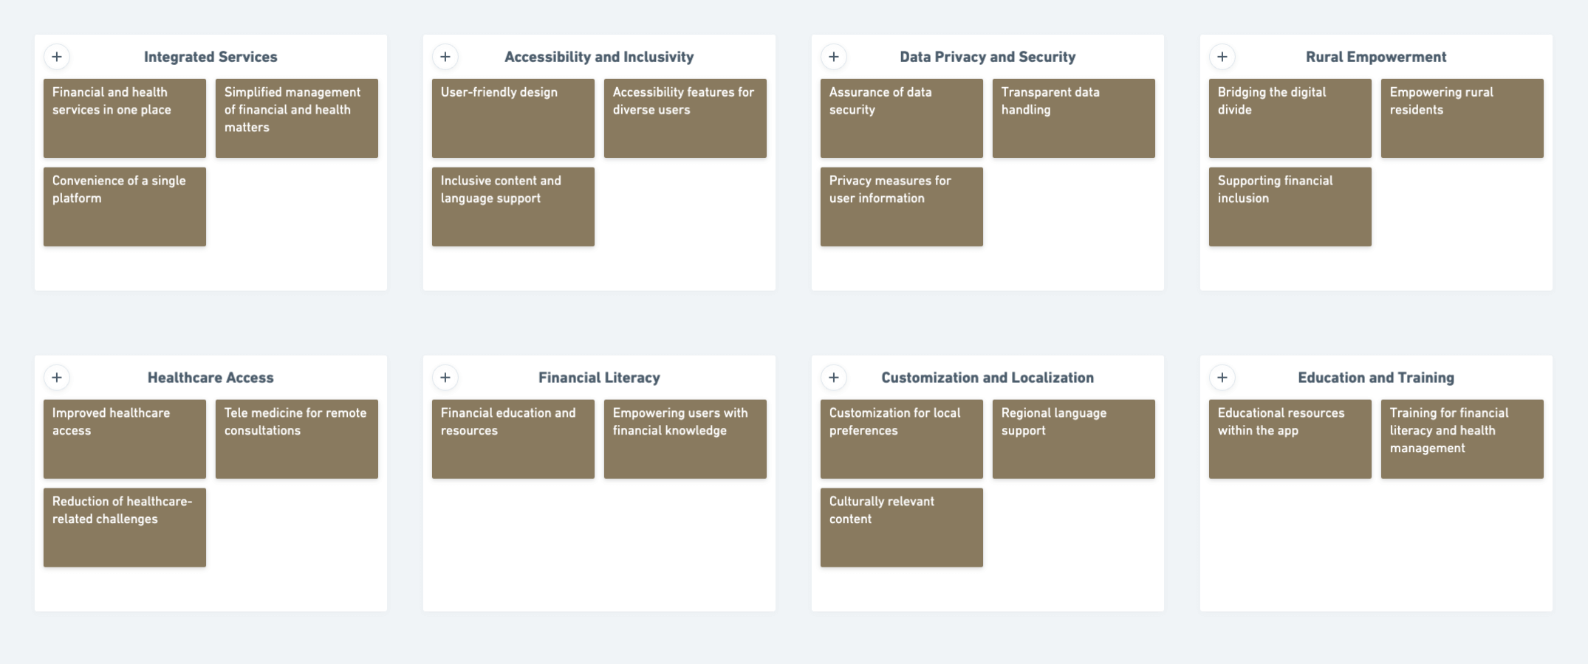Click the 'Culturally relevant content' card

coord(901,528)
